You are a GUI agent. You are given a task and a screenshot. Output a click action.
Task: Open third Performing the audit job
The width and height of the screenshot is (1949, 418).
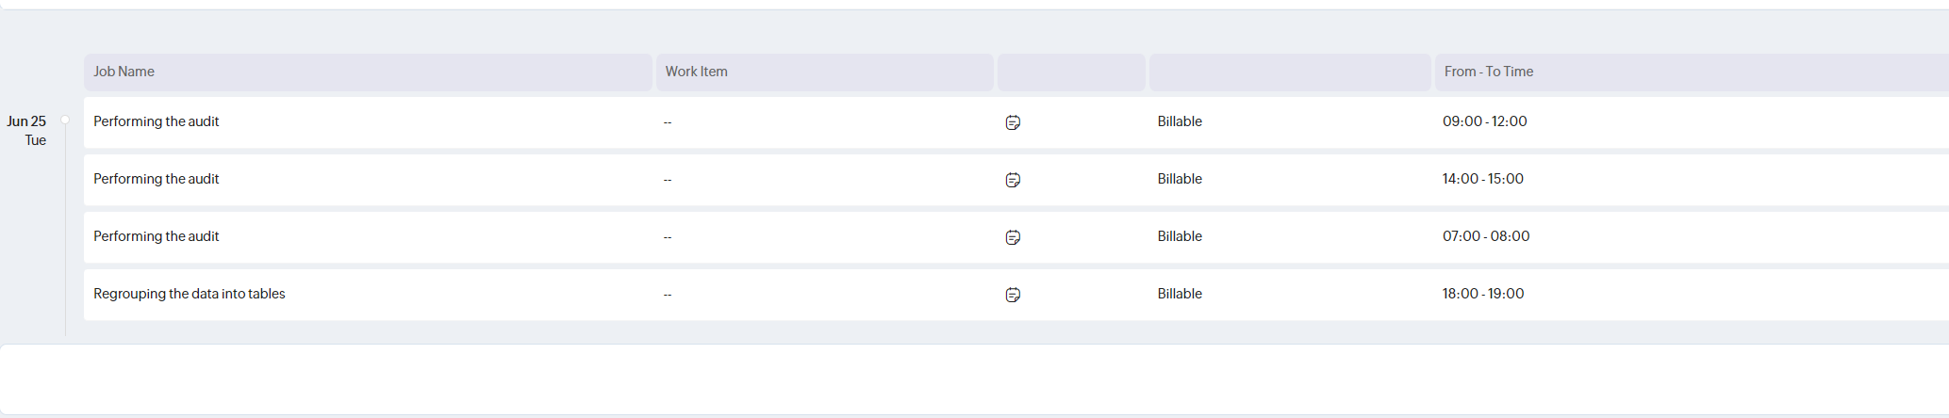click(x=156, y=236)
